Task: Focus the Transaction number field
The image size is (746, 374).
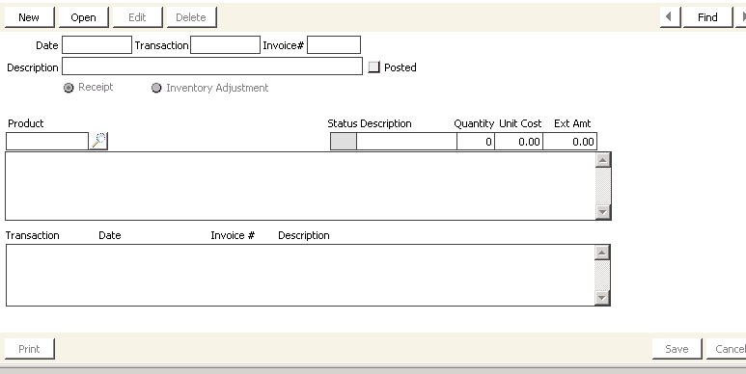Action: pos(225,45)
